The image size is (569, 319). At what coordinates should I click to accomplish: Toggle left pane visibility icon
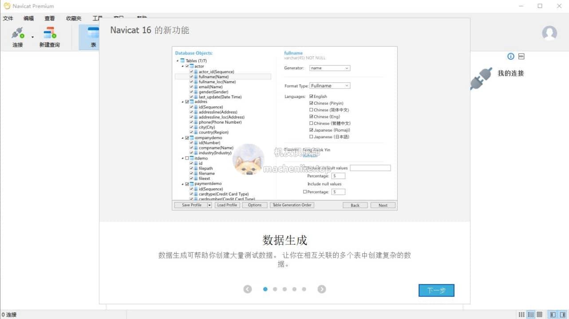[x=553, y=315]
